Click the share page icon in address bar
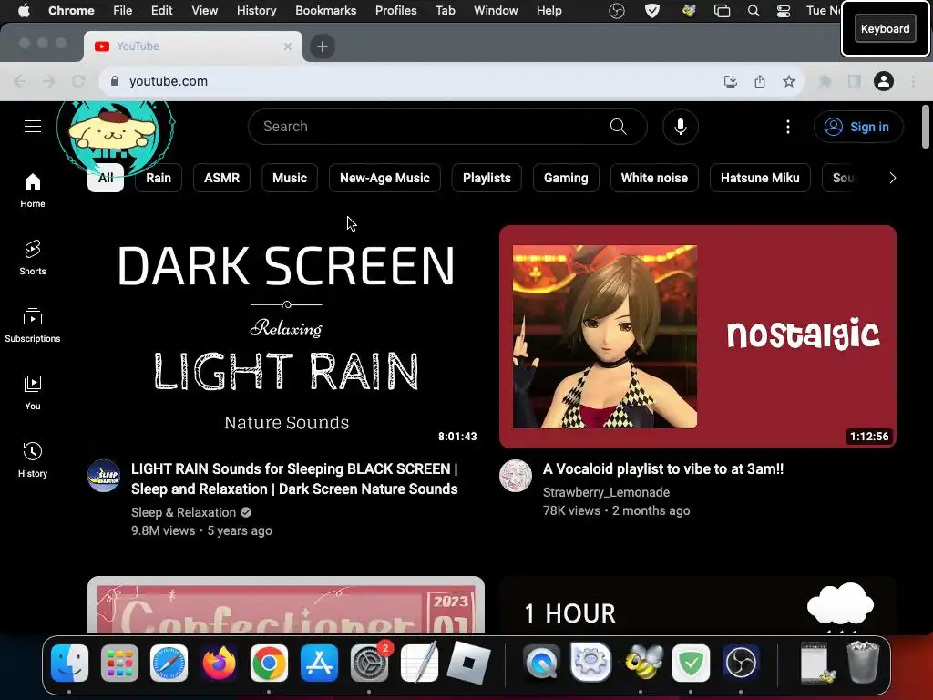 [760, 81]
